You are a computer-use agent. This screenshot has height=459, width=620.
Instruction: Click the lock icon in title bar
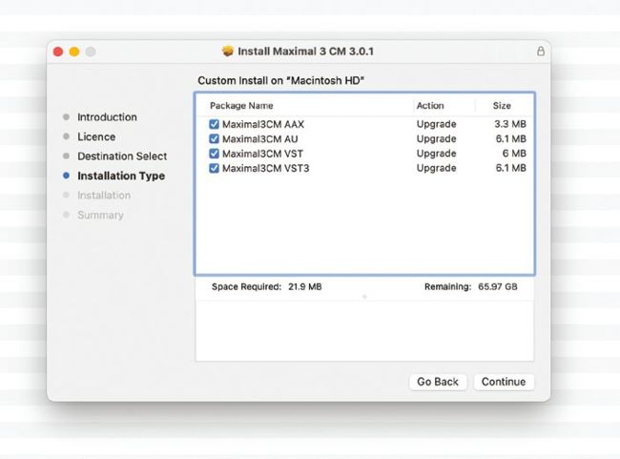tap(541, 51)
